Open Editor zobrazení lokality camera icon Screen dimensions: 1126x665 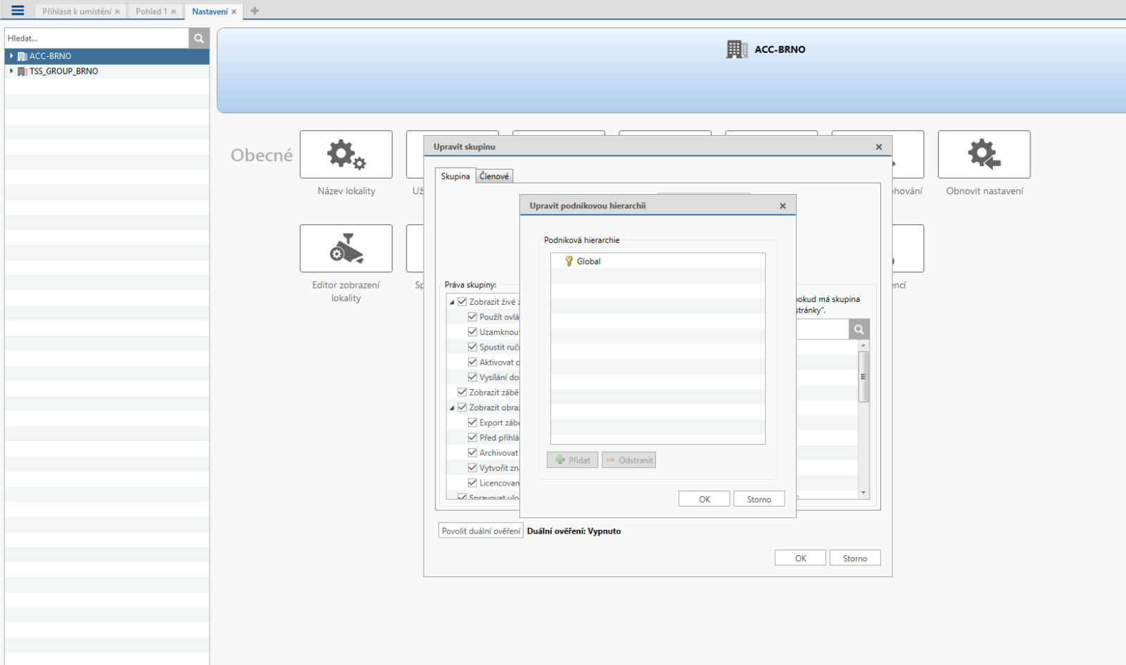coord(346,248)
